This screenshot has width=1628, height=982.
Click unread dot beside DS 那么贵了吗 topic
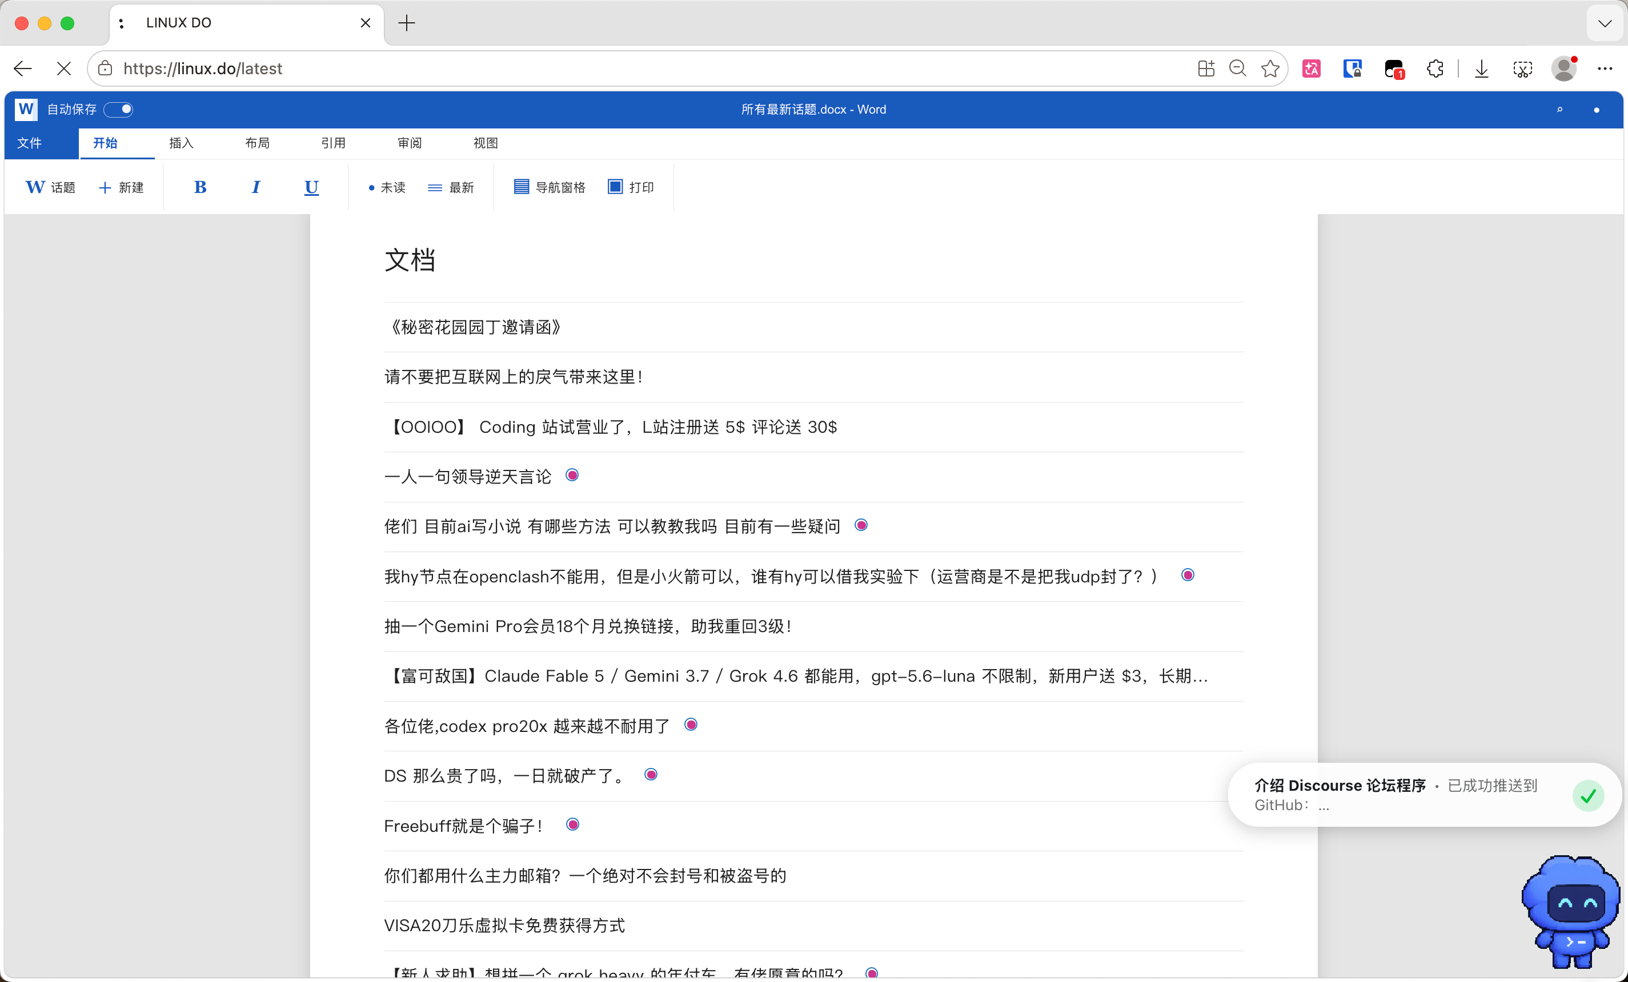coord(651,775)
